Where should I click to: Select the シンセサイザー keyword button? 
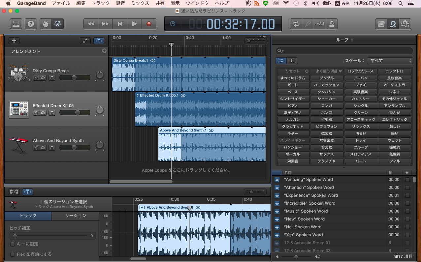point(293,99)
